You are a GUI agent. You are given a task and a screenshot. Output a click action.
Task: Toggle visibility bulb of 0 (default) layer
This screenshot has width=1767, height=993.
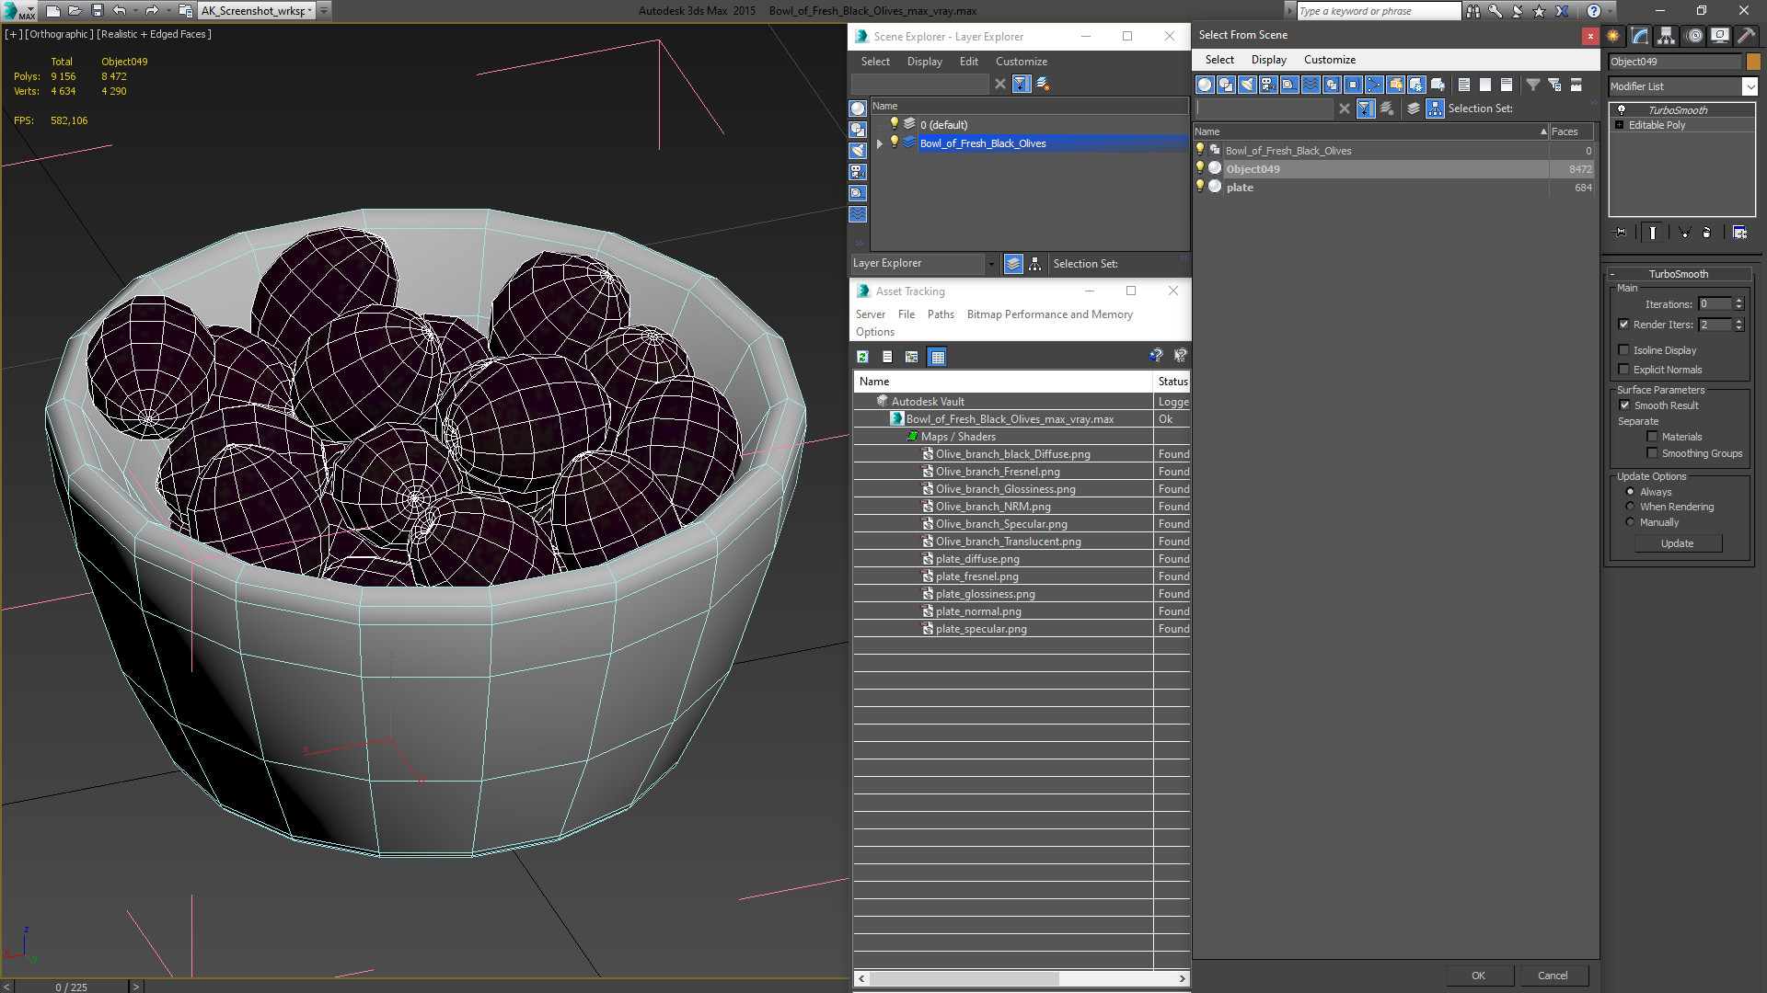coord(894,124)
